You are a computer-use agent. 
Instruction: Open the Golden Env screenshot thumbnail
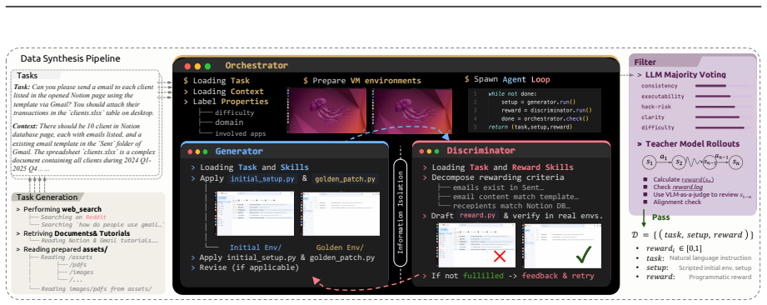click(x=341, y=213)
